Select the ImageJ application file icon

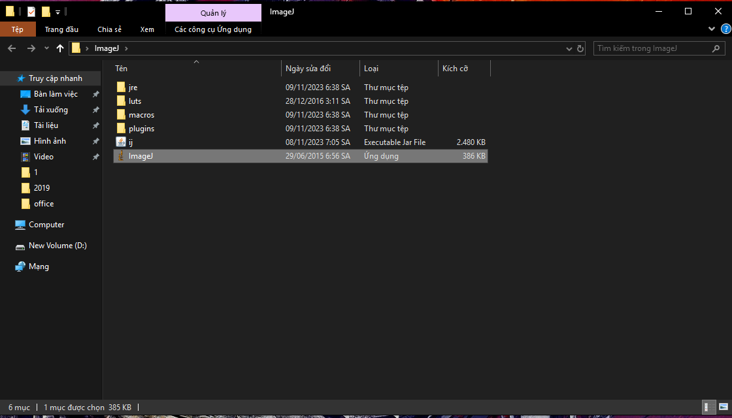(121, 156)
